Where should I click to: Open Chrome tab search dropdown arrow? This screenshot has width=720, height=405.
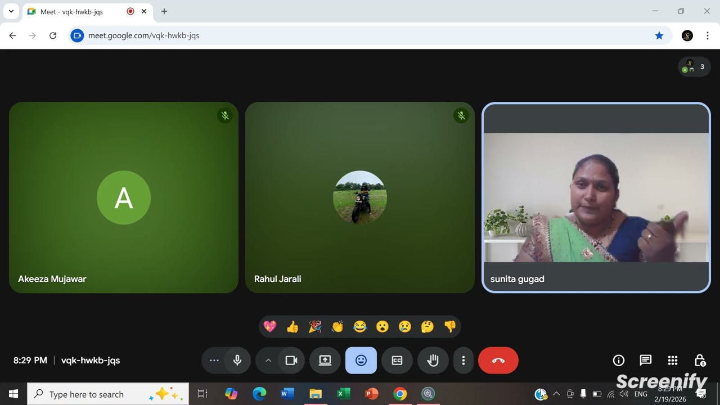click(11, 11)
